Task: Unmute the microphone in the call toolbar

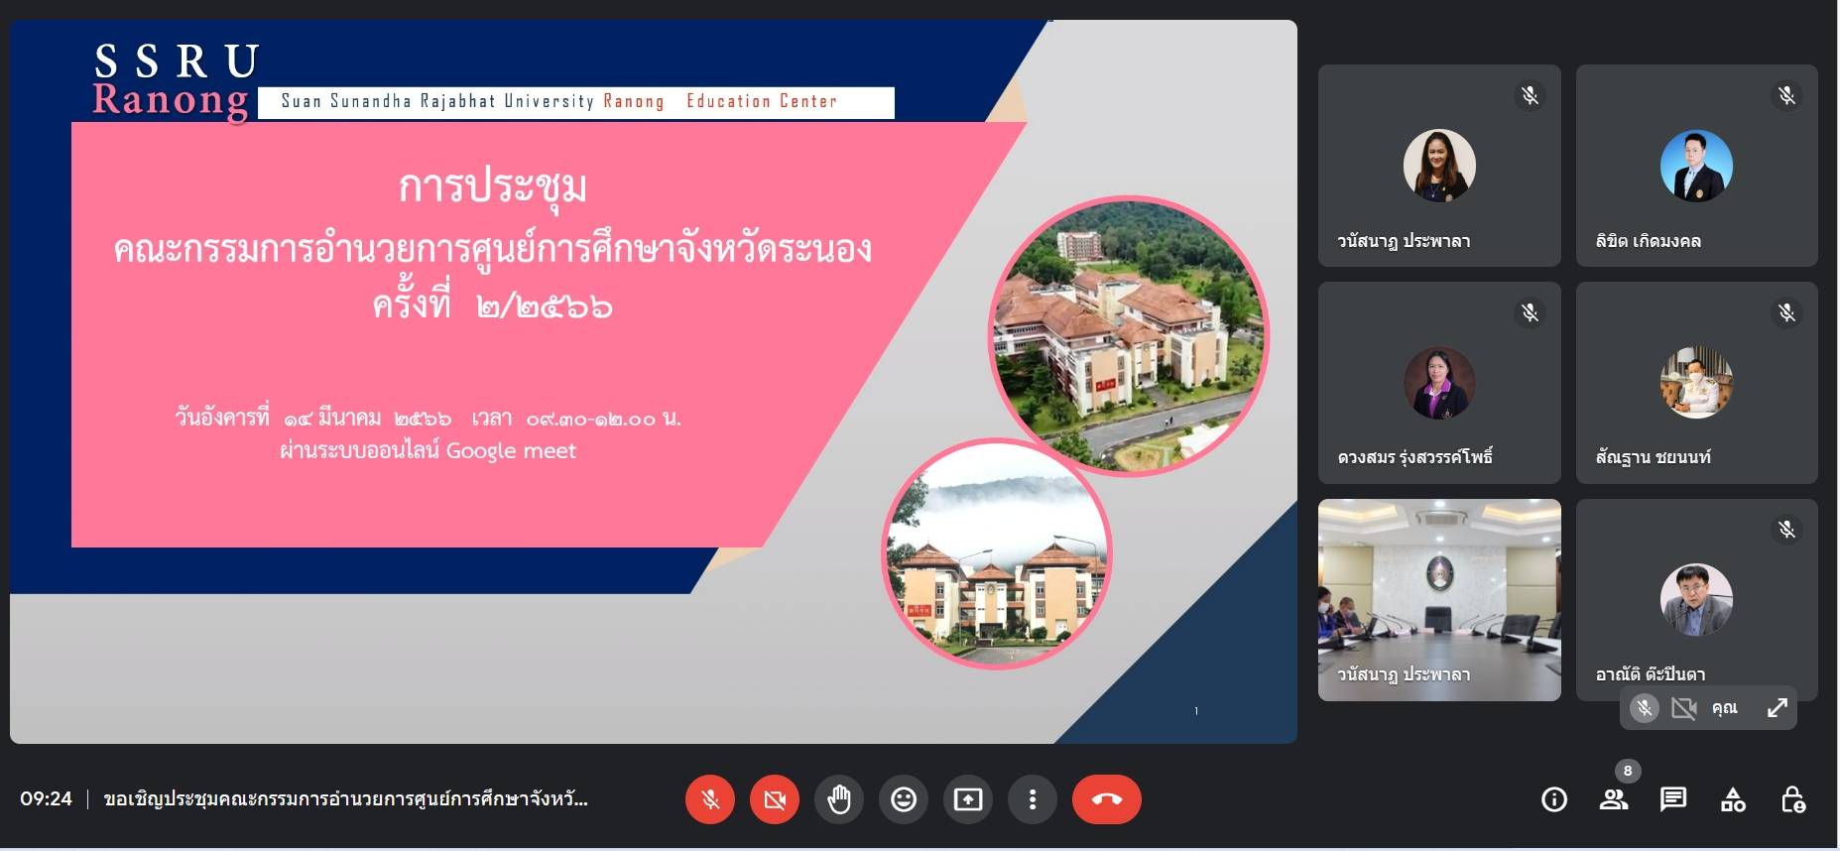Action: click(x=710, y=799)
